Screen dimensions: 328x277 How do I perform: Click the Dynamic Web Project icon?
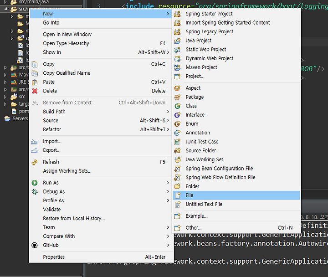tap(177, 59)
